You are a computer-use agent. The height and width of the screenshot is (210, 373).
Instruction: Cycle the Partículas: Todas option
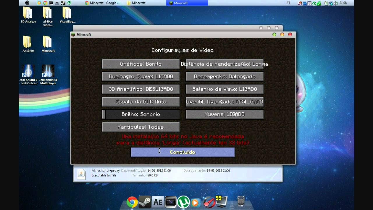[141, 127]
